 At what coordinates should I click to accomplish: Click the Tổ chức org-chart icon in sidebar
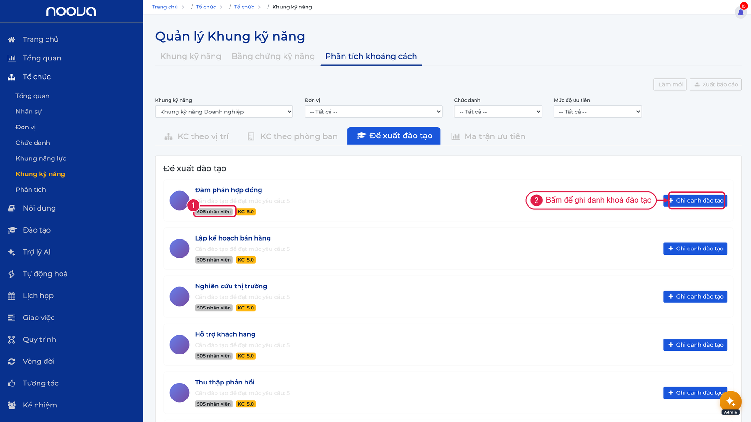click(12, 77)
